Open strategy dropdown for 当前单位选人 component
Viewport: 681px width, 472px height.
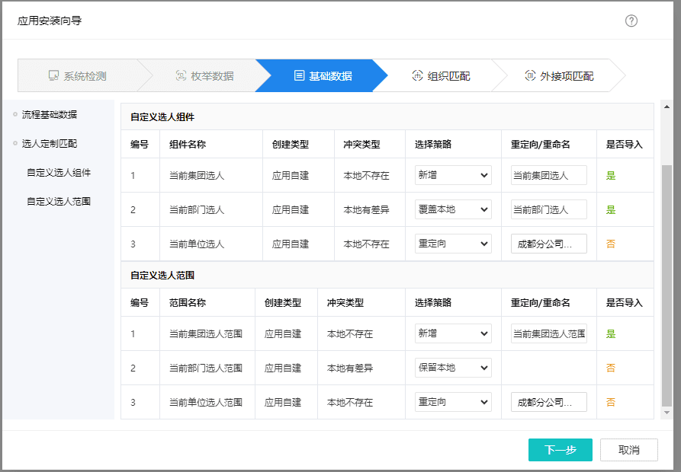[453, 244]
